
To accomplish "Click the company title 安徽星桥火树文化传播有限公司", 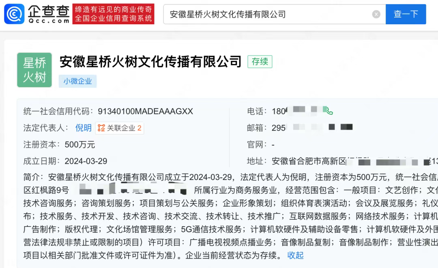I will tap(150, 62).
